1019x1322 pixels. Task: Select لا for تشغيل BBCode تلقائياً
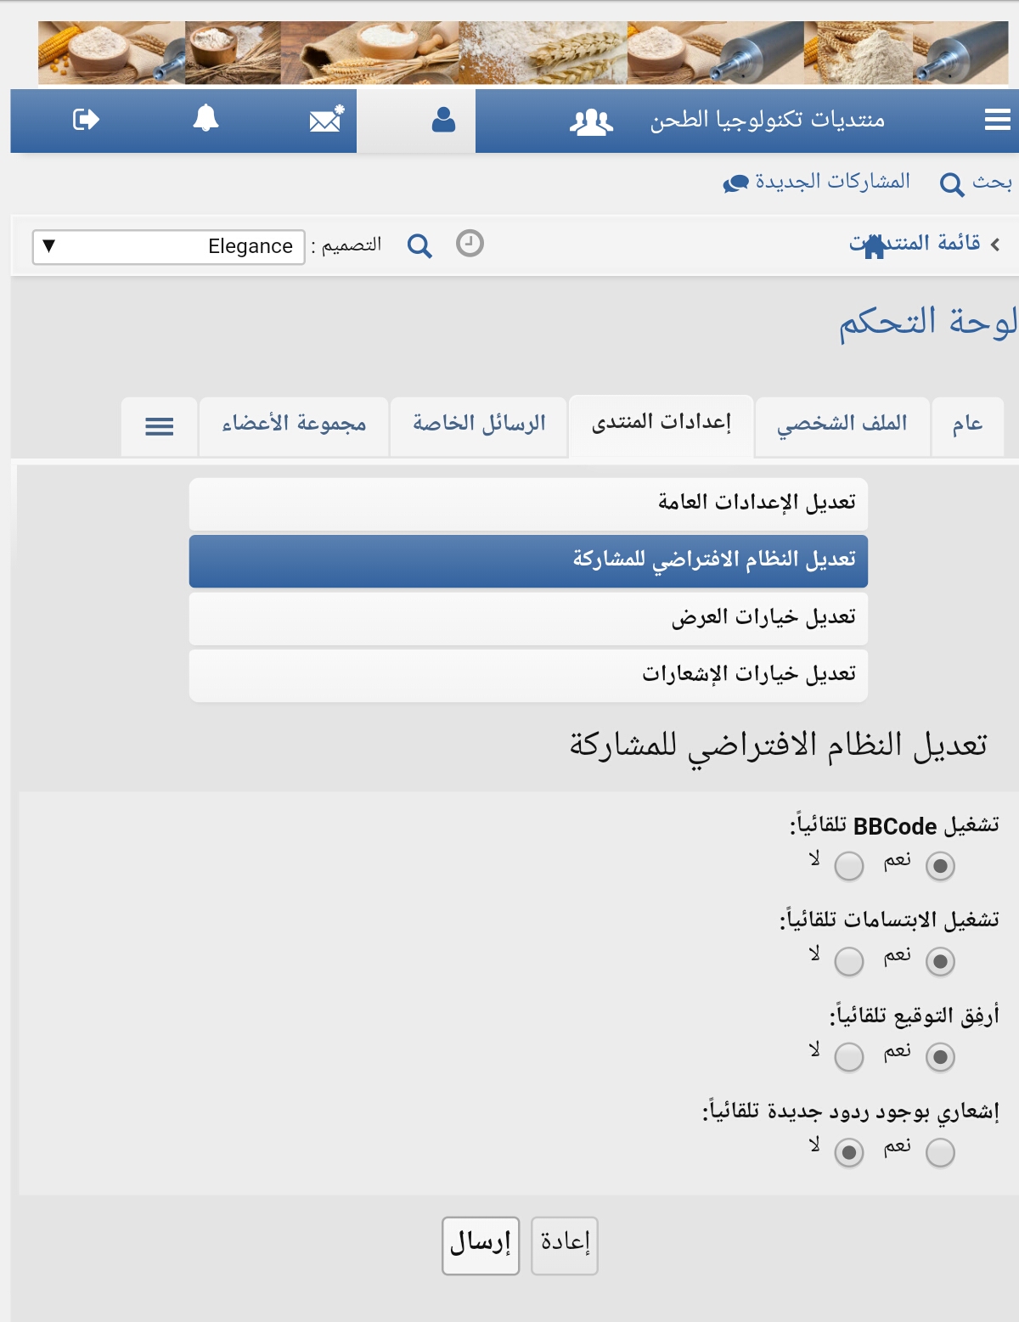point(849,866)
